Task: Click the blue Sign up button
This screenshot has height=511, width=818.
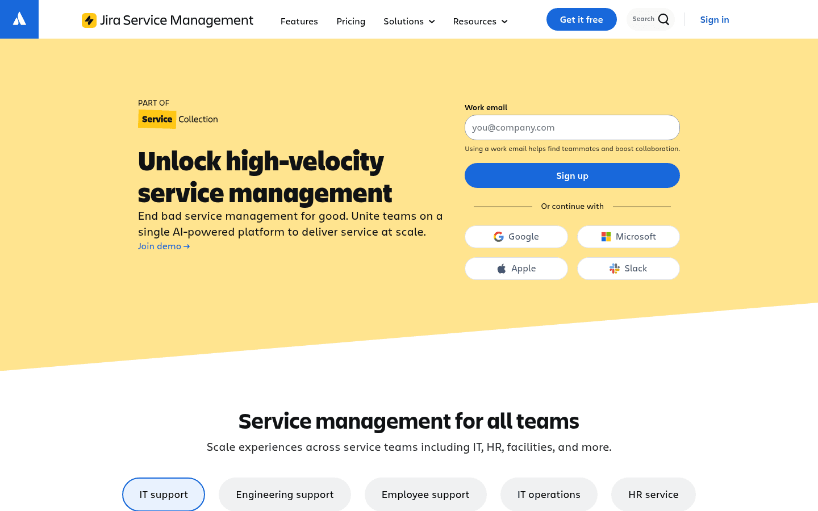Action: (x=572, y=175)
